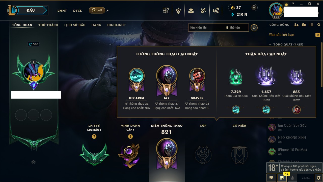Viewport: 323px width, 182px height.
Task: Open search settings gear icon
Action: click(x=254, y=28)
